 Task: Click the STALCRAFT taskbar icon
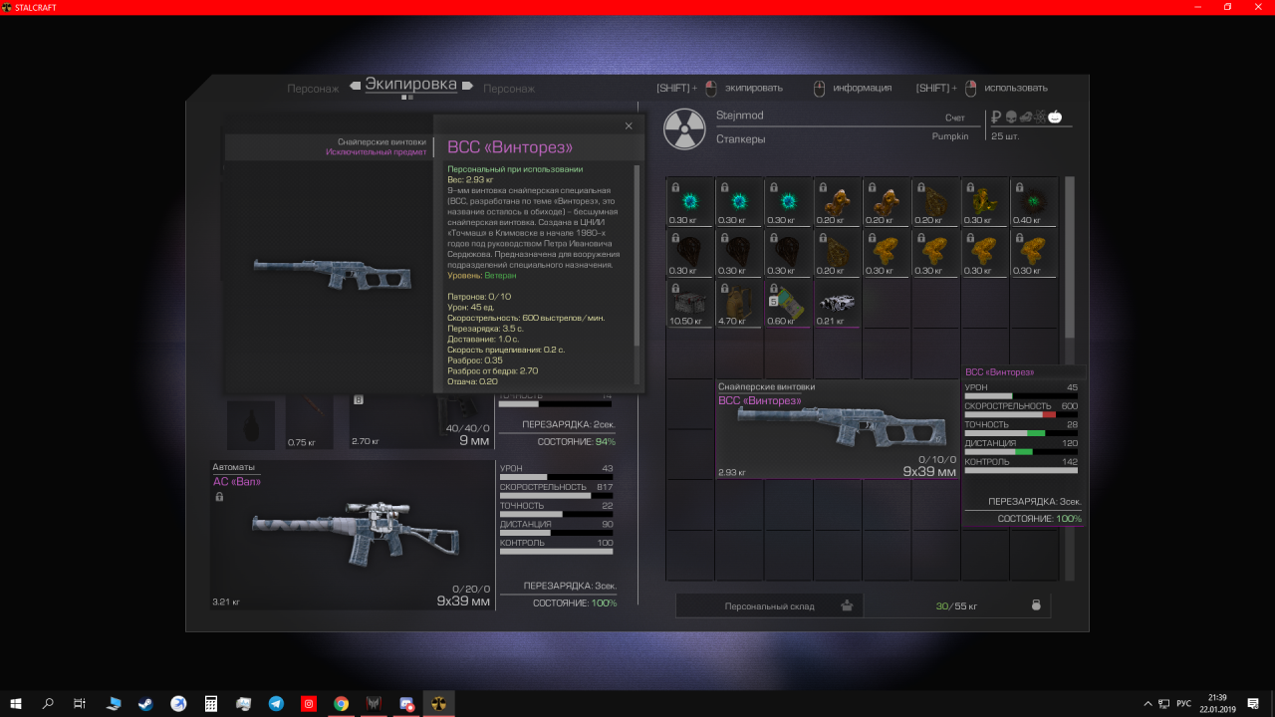[x=438, y=703]
